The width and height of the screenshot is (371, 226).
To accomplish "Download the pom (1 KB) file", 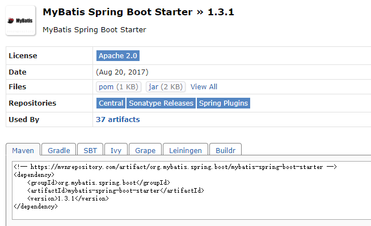I will coord(119,86).
